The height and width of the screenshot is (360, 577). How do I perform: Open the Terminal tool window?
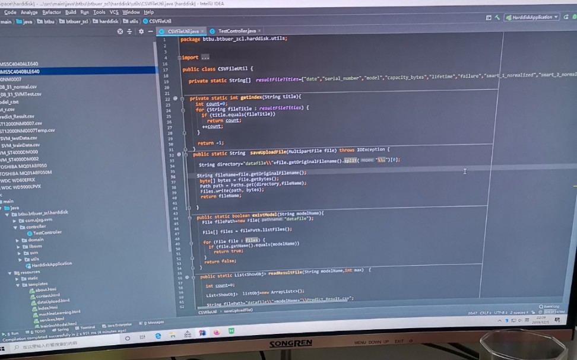85,327
